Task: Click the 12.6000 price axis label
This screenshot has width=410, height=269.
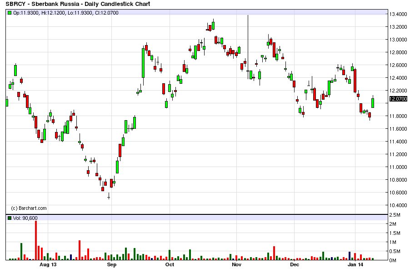Action: pyautogui.click(x=398, y=65)
